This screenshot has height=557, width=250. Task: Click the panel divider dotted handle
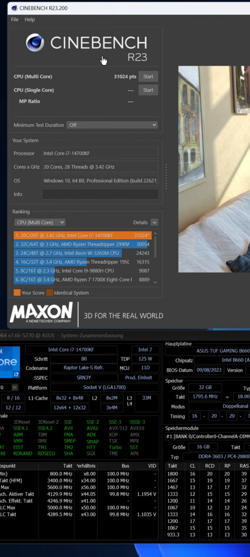[166, 177]
